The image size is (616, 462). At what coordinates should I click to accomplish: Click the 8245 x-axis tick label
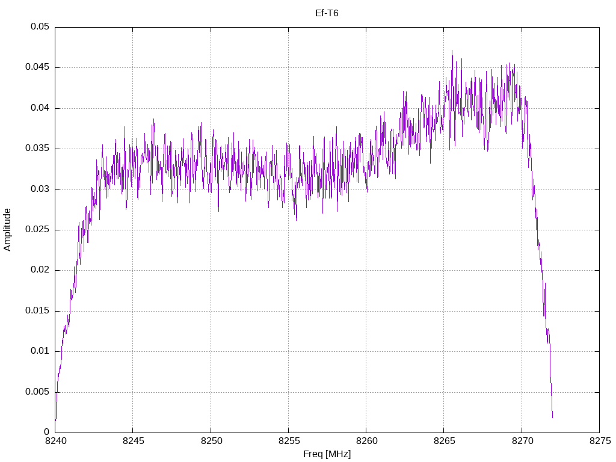coord(133,441)
